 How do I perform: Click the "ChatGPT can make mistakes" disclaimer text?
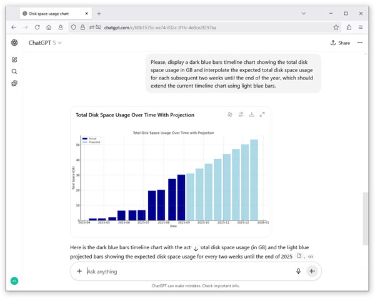click(196, 285)
